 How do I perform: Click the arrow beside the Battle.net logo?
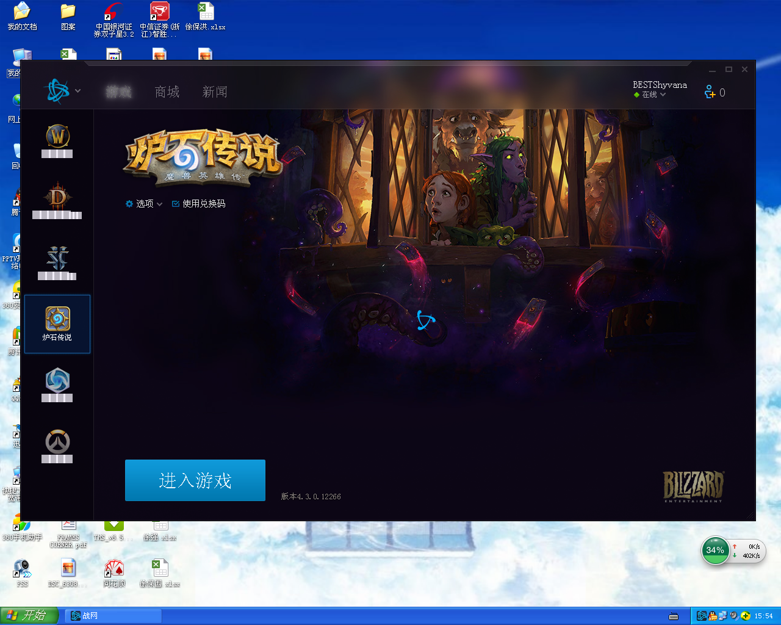77,91
